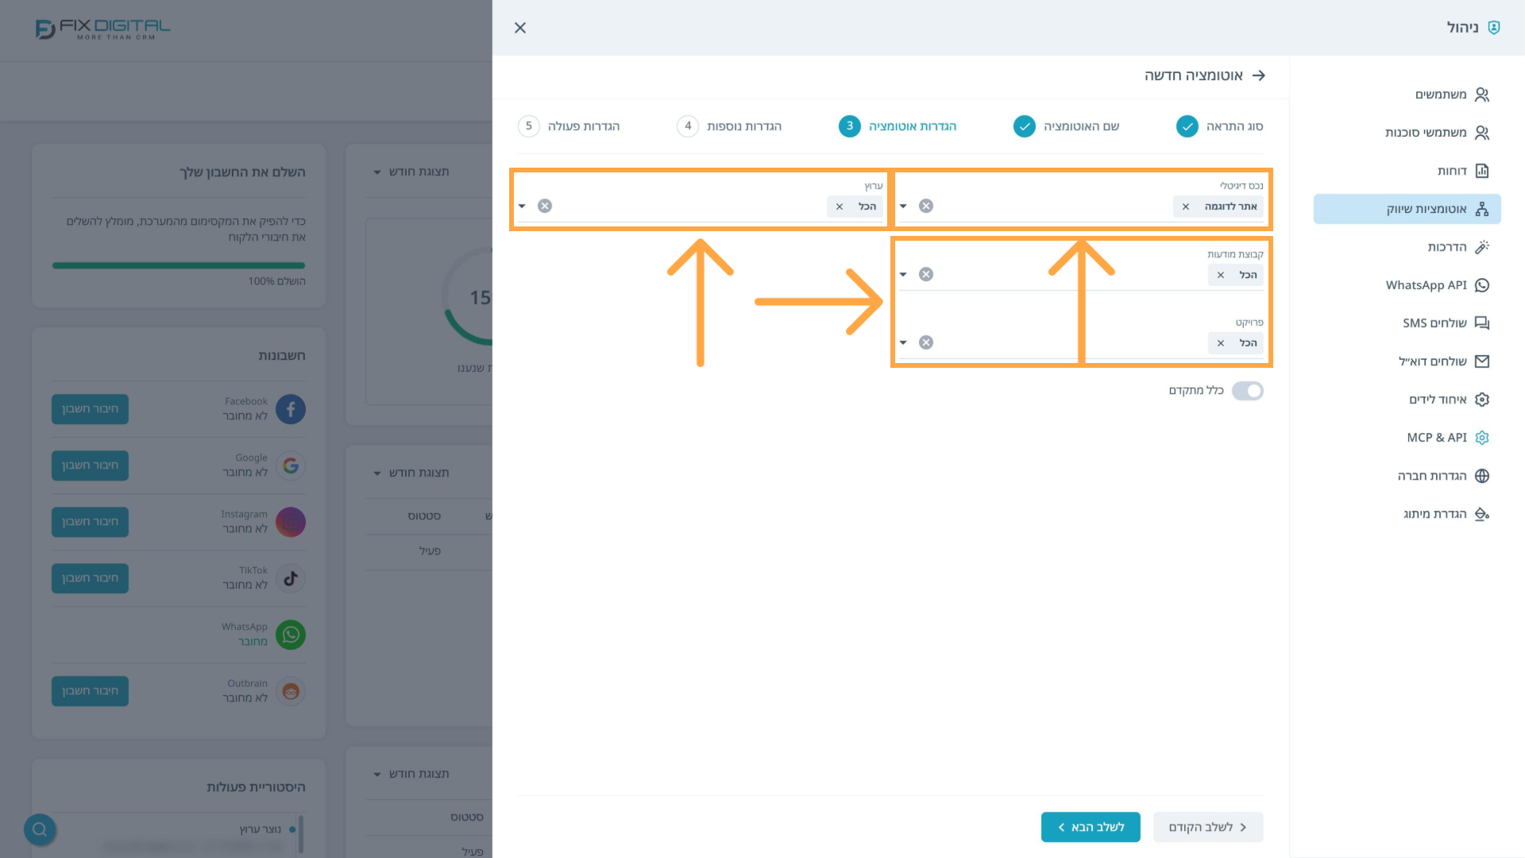This screenshot has height=858, width=1525.
Task: Click inside the ערוץ selection field
Action: pos(699,206)
